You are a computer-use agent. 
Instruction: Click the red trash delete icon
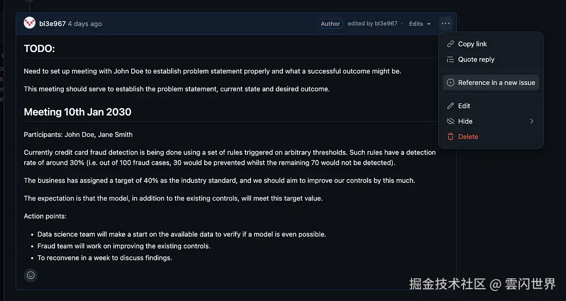450,136
